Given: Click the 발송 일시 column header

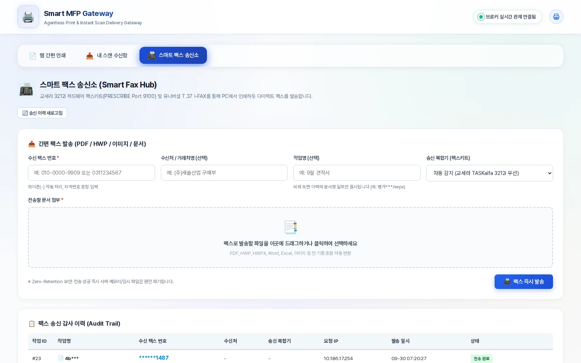Looking at the screenshot, I should click(x=401, y=341).
